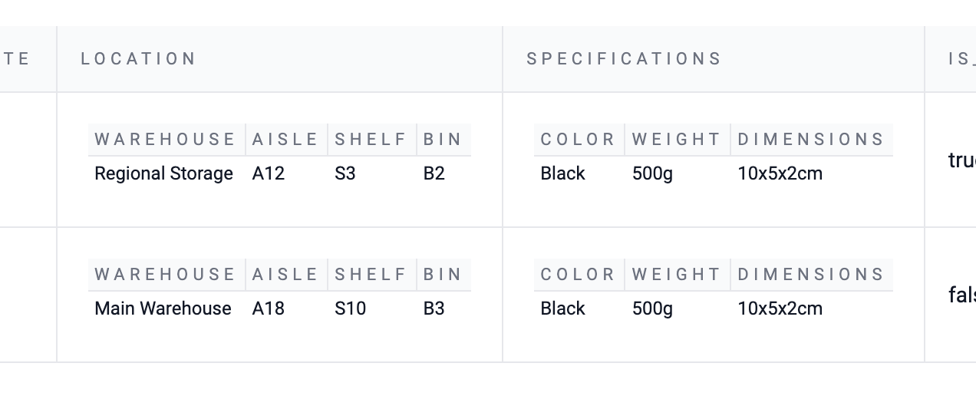Click WEIGHT sub-header in second row
This screenshot has height=396, width=976.
point(676,275)
